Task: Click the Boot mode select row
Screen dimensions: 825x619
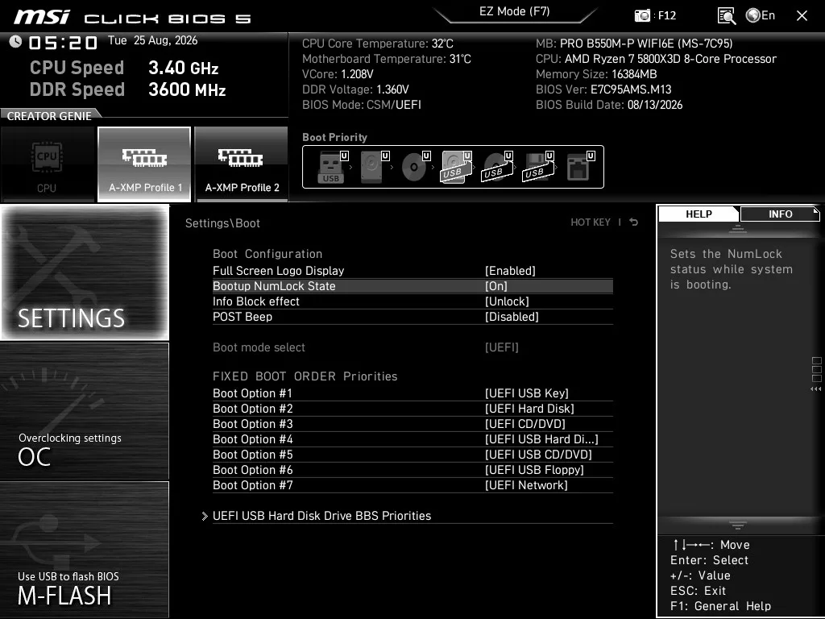Action: [412, 347]
